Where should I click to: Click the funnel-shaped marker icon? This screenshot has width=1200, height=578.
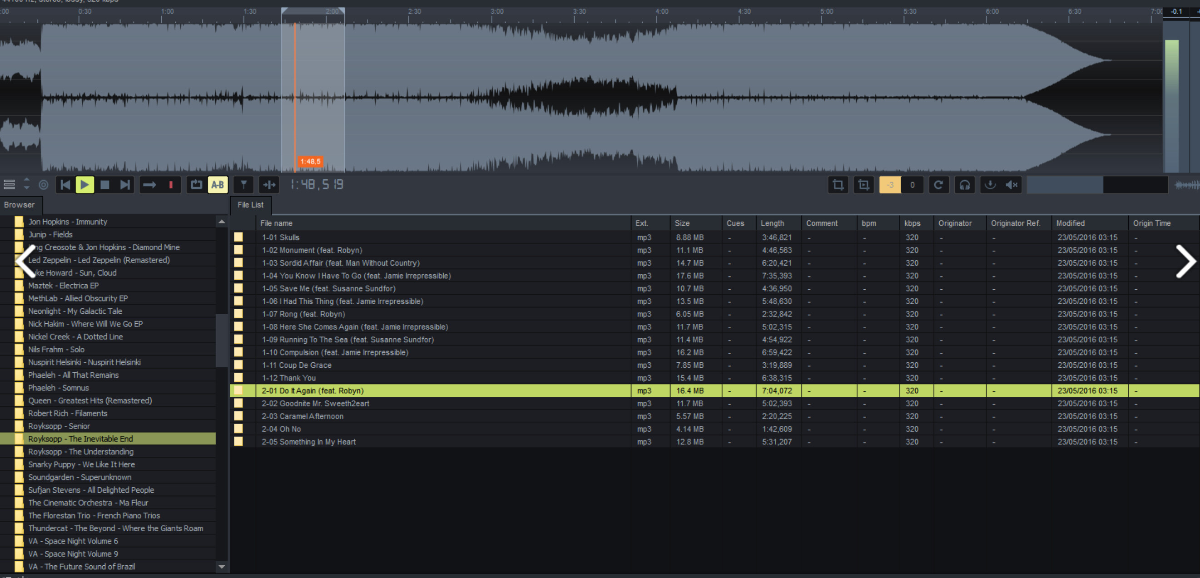click(x=243, y=185)
